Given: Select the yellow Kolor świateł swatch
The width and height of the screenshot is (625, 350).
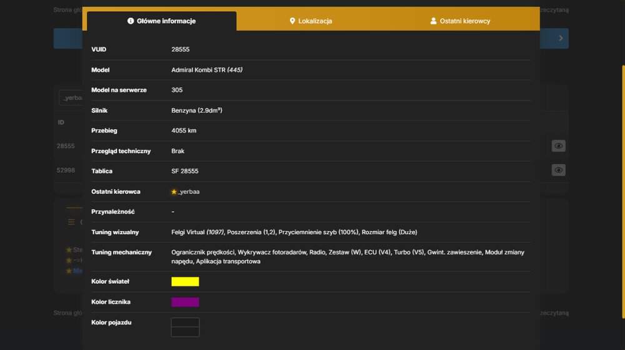Looking at the screenshot, I should (185, 281).
